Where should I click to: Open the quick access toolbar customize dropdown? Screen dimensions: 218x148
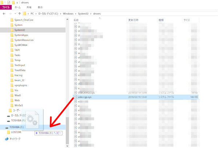click(17, 3)
